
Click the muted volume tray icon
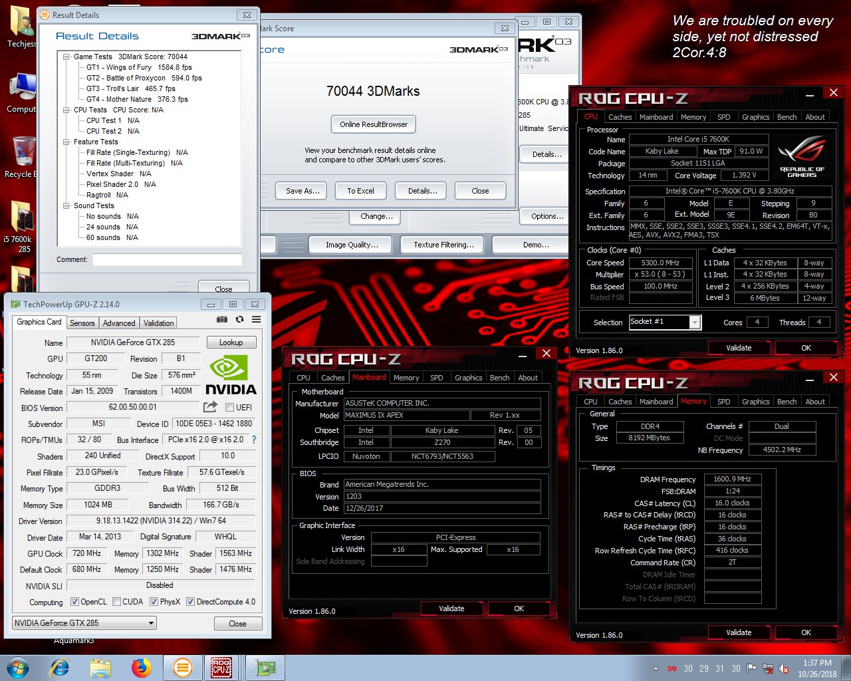click(784, 668)
